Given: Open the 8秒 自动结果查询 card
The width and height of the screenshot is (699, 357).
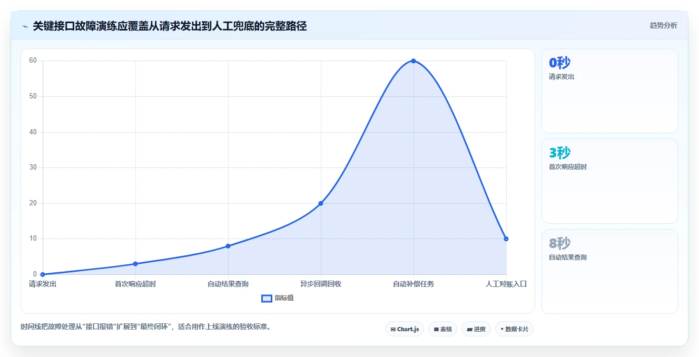Looking at the screenshot, I should click(x=609, y=271).
